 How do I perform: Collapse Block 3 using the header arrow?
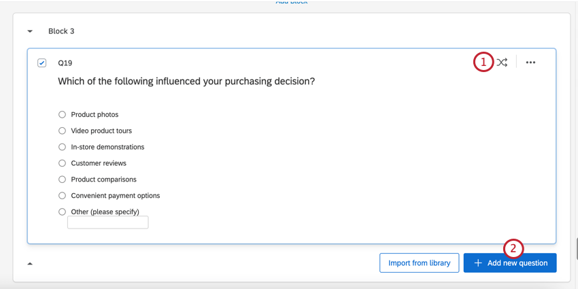30,31
